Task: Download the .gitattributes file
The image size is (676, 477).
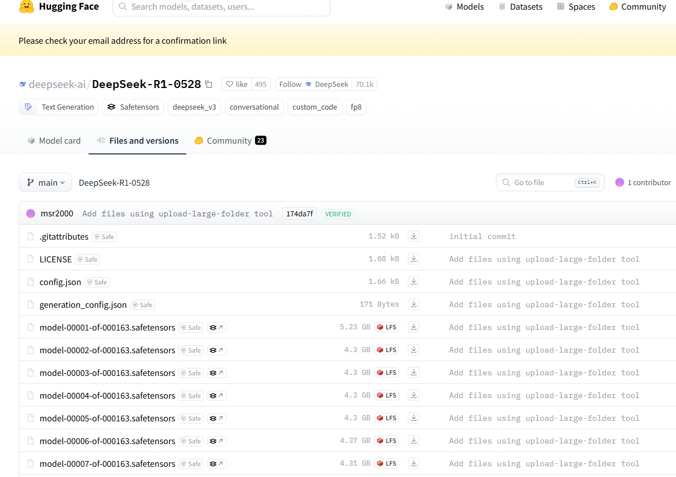Action: tap(414, 236)
